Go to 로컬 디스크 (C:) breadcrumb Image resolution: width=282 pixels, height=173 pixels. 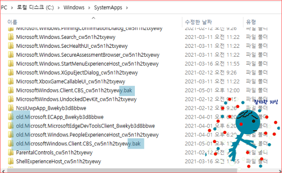(x=35, y=8)
